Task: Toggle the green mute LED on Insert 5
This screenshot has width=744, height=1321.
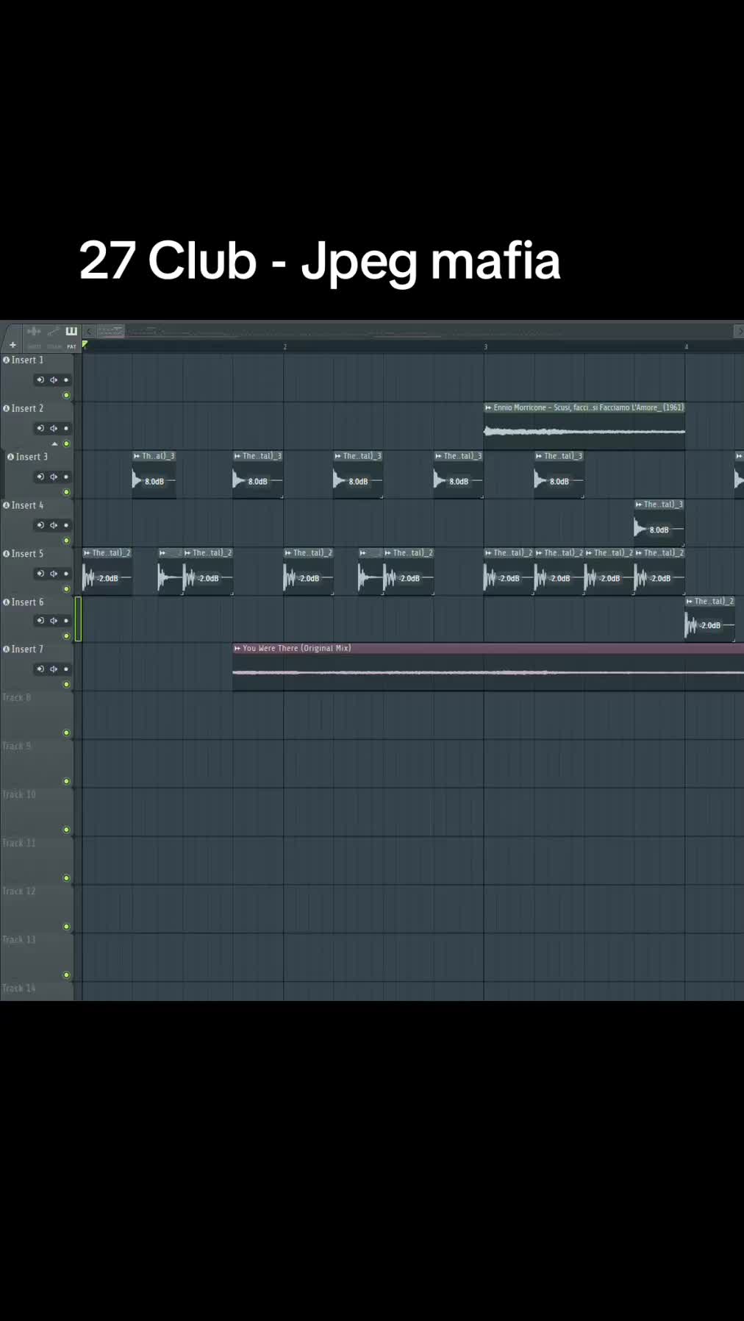Action: coord(66,589)
